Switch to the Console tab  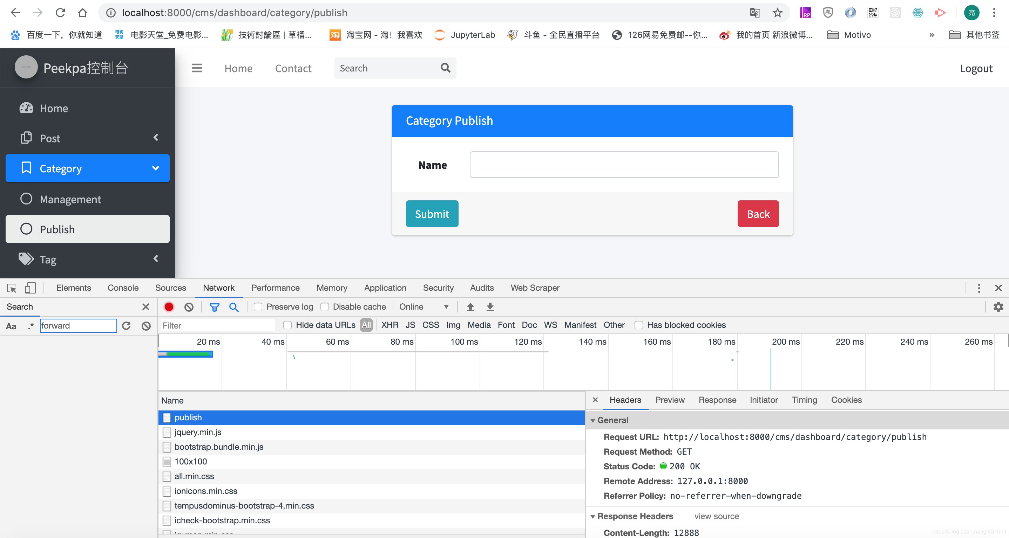pyautogui.click(x=123, y=288)
